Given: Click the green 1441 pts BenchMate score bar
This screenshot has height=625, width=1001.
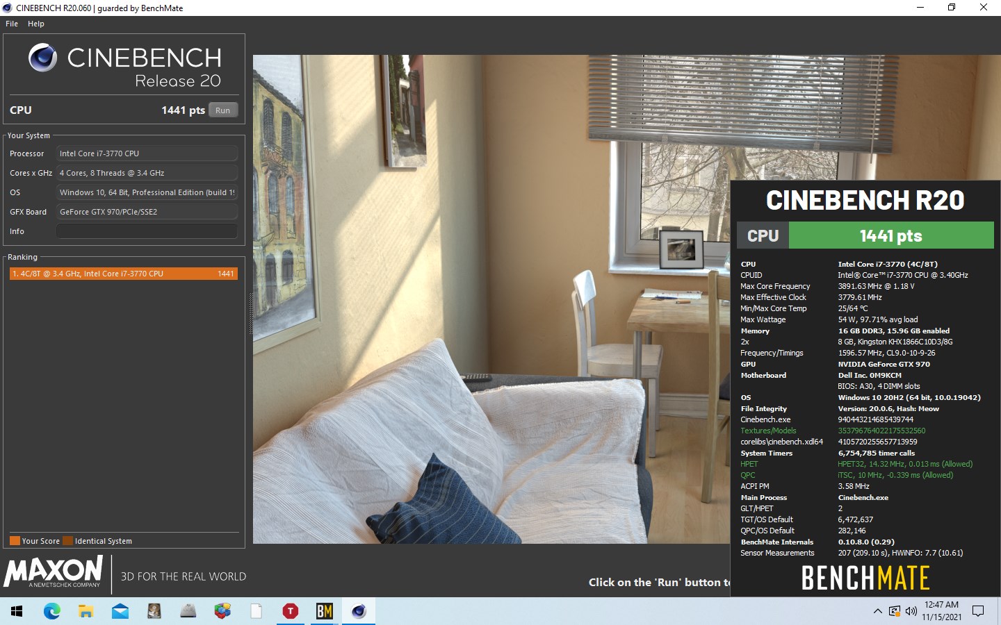Looking at the screenshot, I should [891, 235].
